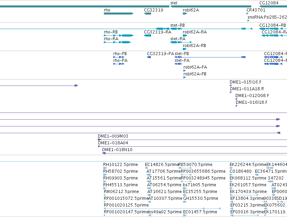Select EST RH10122.5prime
287x217 pixels.
click(x=120, y=165)
